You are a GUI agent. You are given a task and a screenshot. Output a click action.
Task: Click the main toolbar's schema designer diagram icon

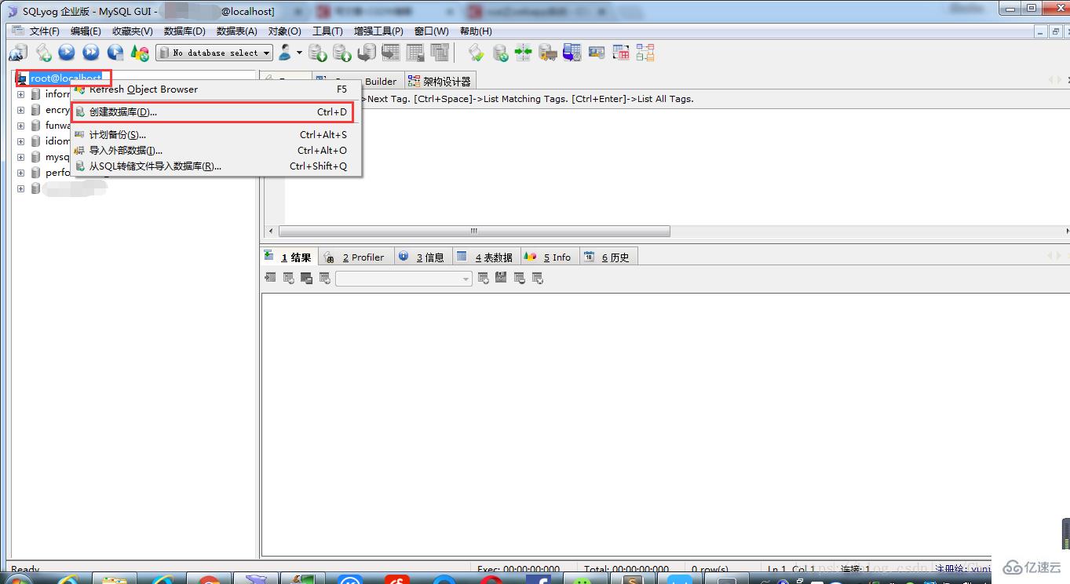click(x=645, y=53)
